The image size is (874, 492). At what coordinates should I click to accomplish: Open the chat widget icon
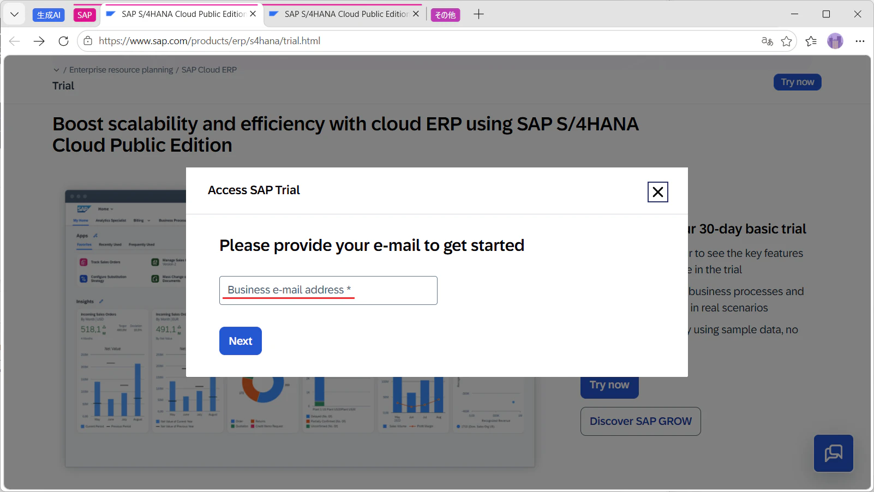[833, 453]
